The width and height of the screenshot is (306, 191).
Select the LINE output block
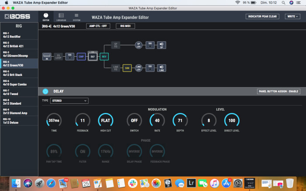coord(162,68)
